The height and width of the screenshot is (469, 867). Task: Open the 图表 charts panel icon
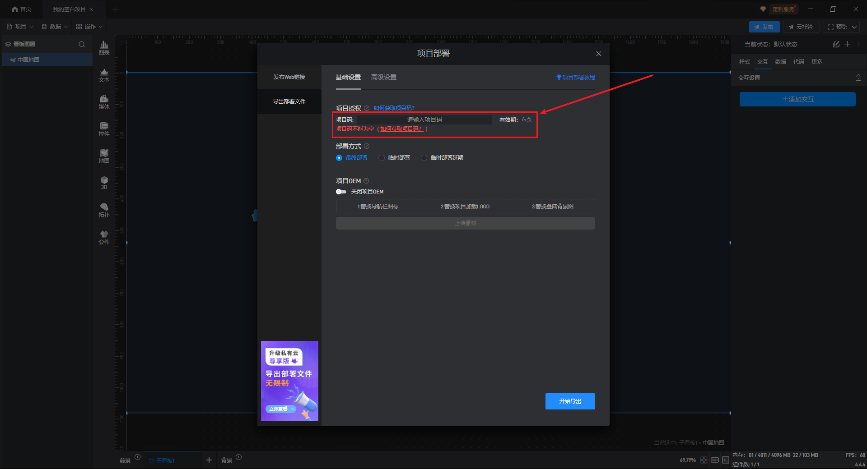tap(104, 48)
